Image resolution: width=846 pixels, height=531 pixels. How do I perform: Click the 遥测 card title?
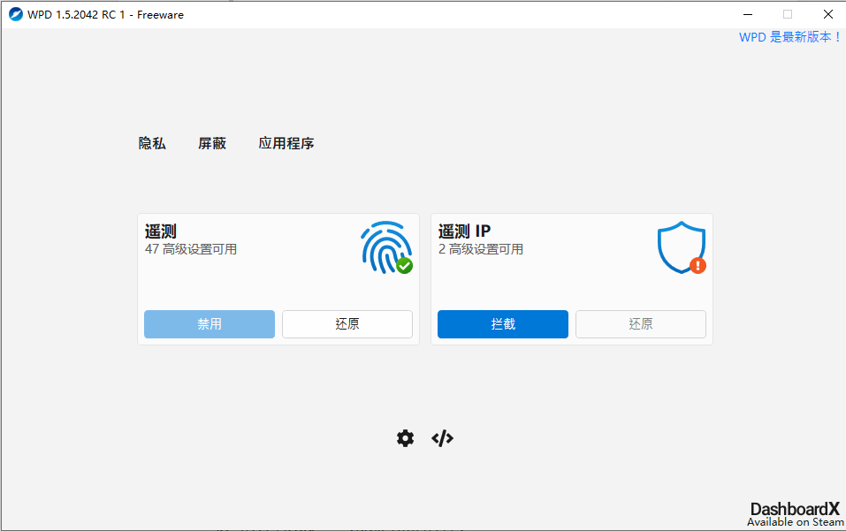coord(160,231)
